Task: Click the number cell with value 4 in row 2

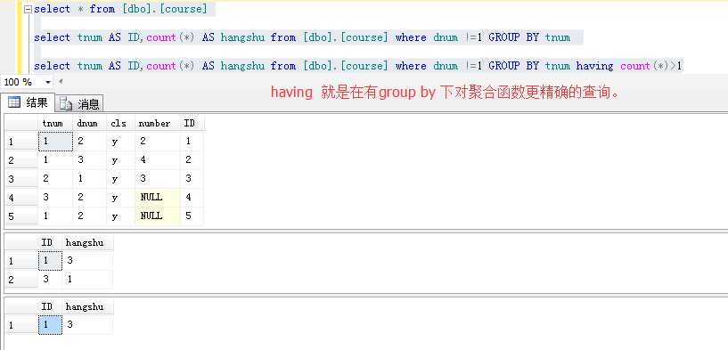Action: click(158, 160)
